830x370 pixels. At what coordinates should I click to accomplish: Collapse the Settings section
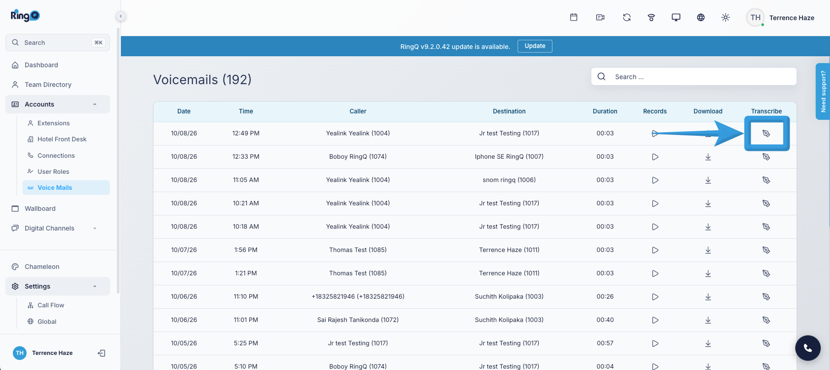pyautogui.click(x=58, y=286)
